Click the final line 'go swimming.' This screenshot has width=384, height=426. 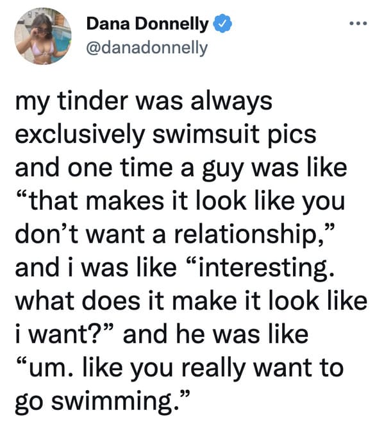pyautogui.click(x=101, y=402)
